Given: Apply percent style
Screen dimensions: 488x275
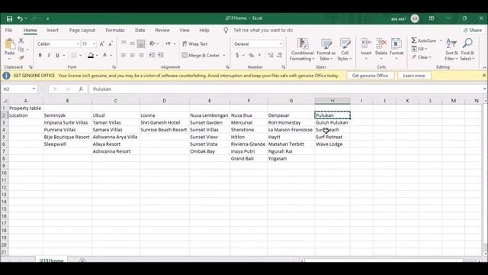Looking at the screenshot, I should pyautogui.click(x=251, y=55).
